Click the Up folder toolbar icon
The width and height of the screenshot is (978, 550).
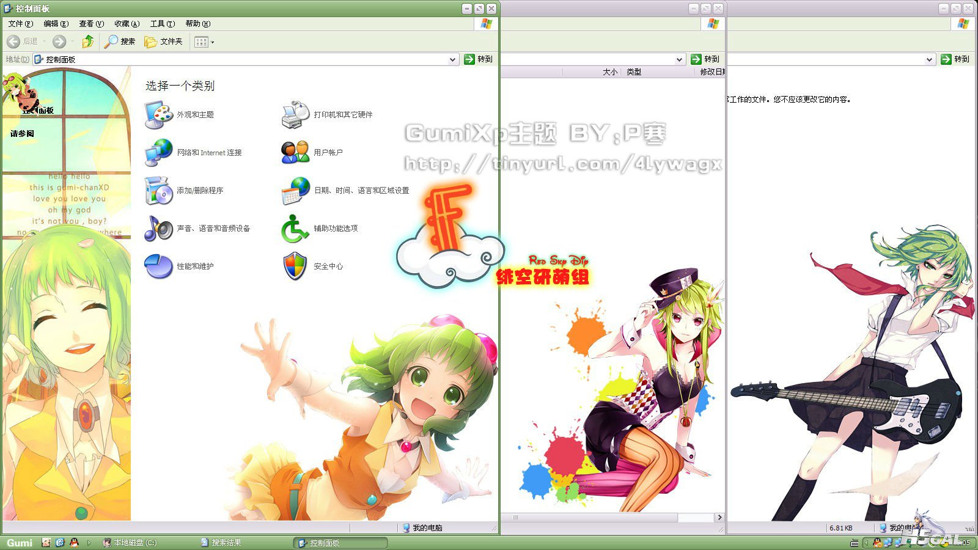point(88,42)
